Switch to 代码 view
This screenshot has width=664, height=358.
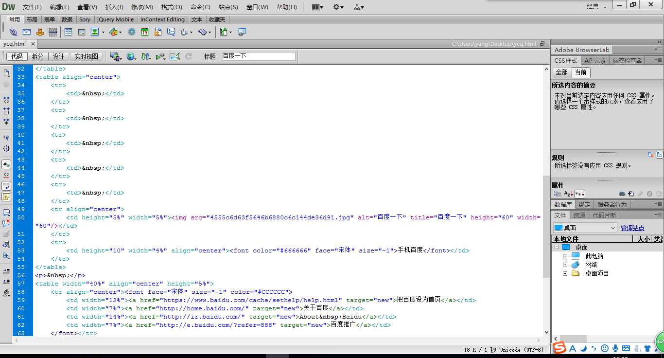[17, 56]
